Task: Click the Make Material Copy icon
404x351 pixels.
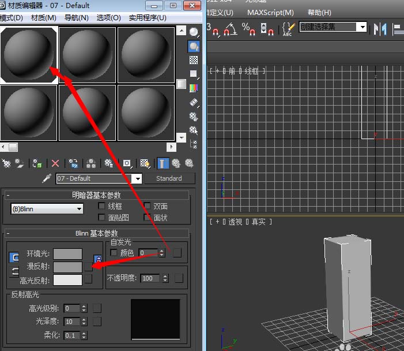Action: tap(73, 163)
